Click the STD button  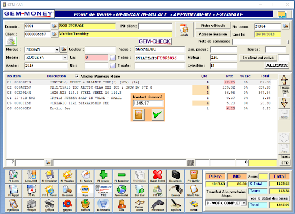(285, 163)
